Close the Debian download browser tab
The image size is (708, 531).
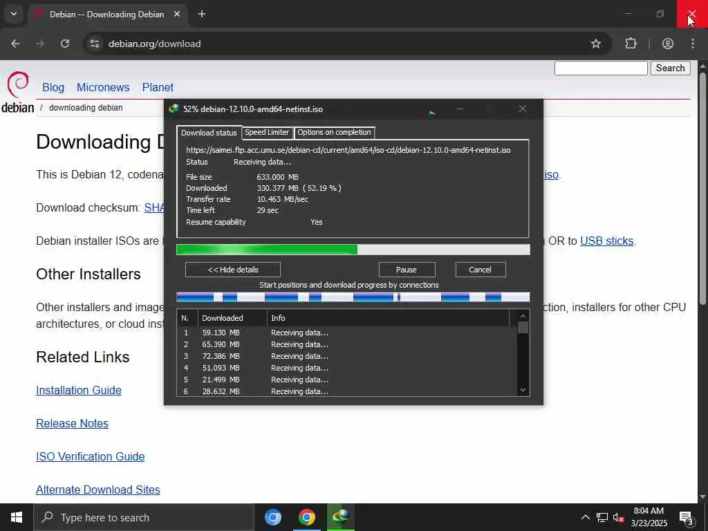coord(177,14)
